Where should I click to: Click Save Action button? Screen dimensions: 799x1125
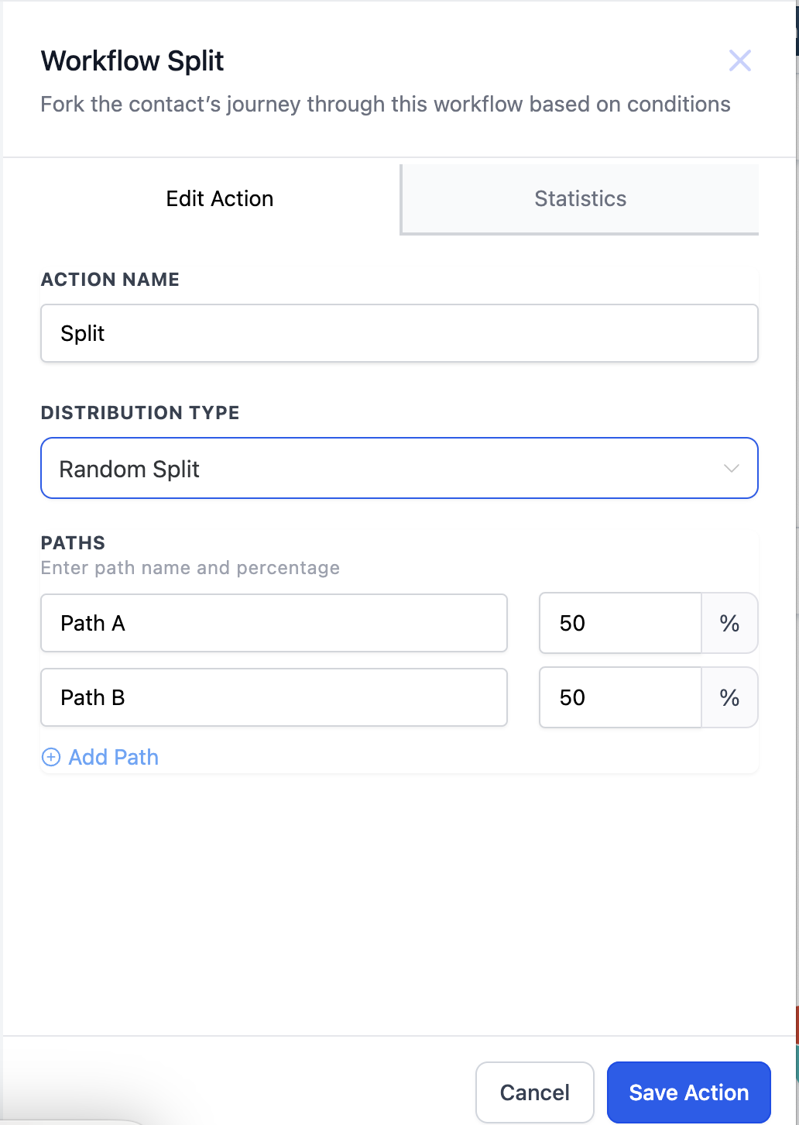click(689, 1092)
